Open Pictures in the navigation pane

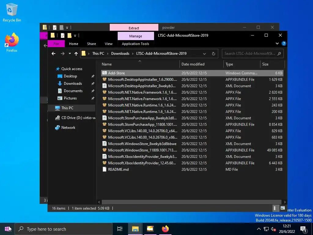click(70, 98)
